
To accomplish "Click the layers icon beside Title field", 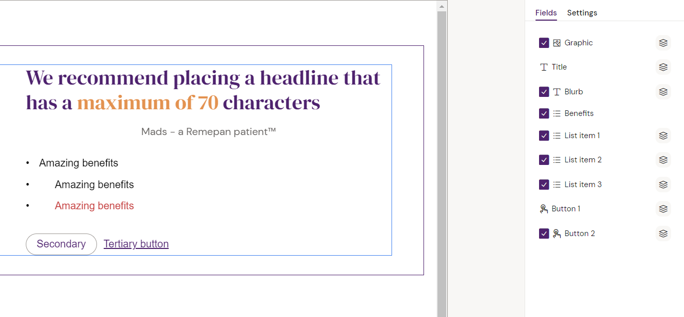I will coord(663,67).
